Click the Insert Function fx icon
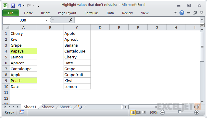Viewport: 207px width, 118px height. pos(71,20)
